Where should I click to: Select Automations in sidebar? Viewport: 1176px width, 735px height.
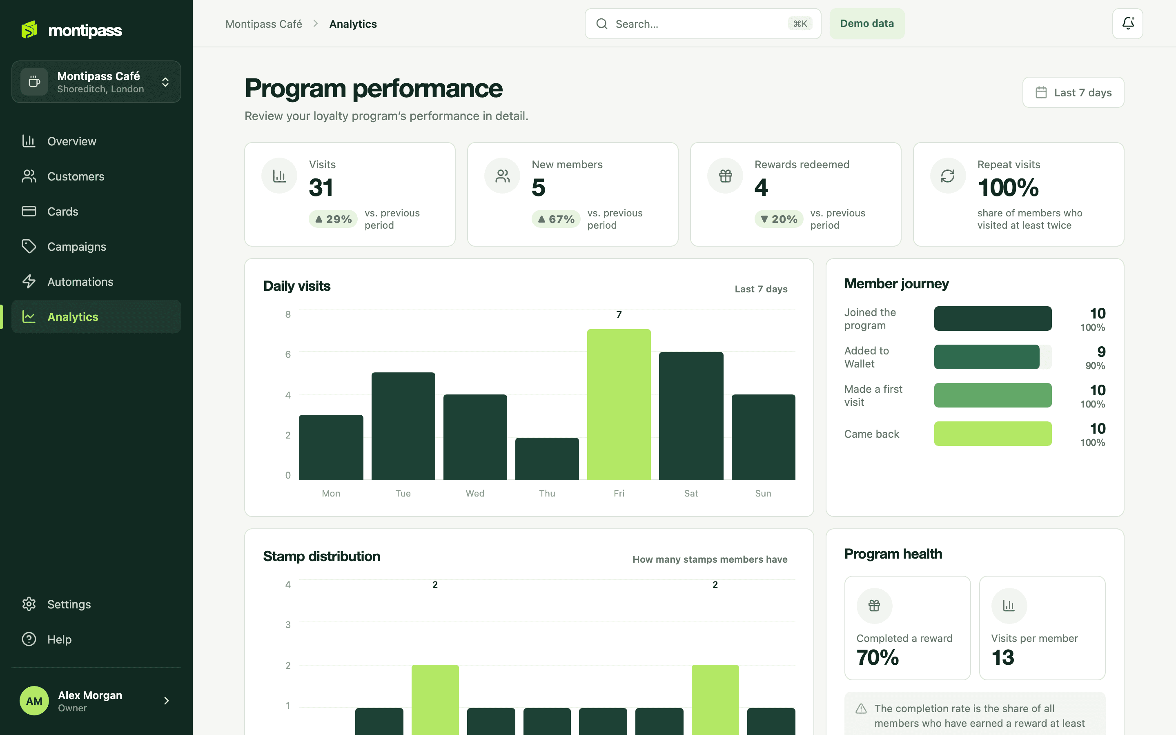(96, 281)
